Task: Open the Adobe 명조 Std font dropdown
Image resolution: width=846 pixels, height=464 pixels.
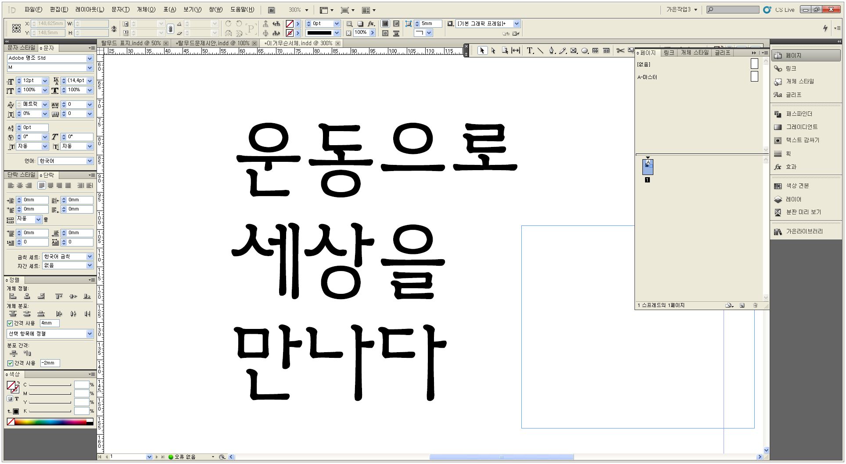Action: pyautogui.click(x=90, y=58)
